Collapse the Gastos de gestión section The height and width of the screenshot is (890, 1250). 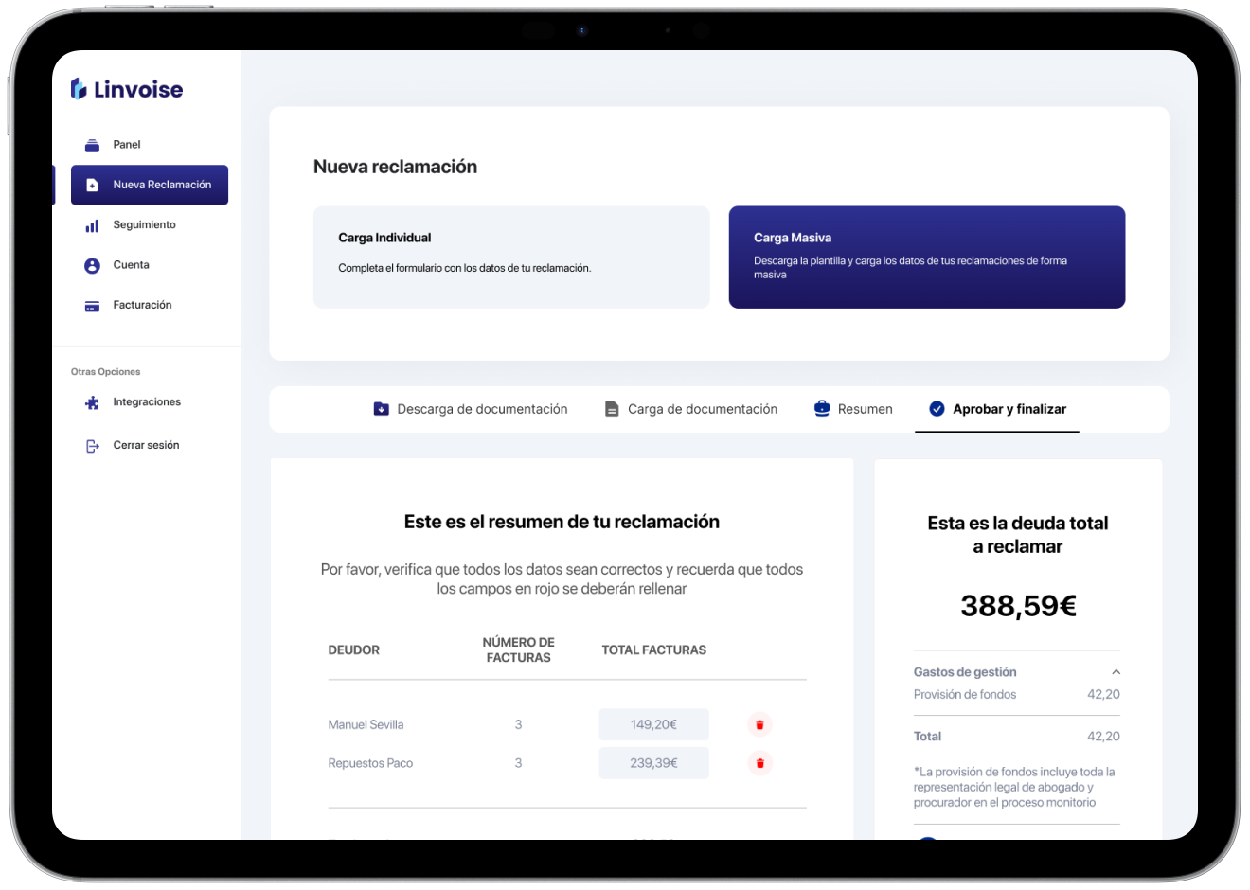point(1116,671)
